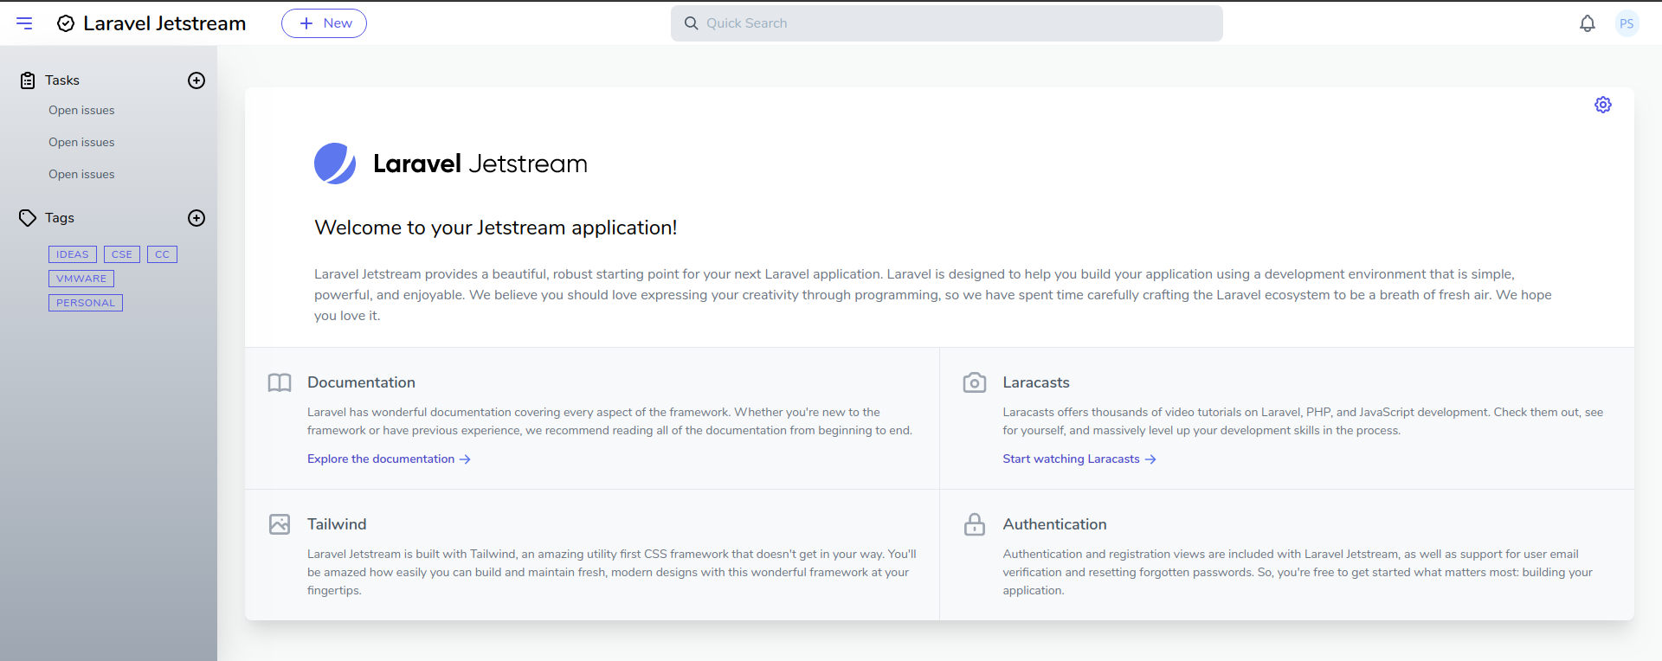
Task: Add a new task with the plus icon
Action: [x=196, y=80]
